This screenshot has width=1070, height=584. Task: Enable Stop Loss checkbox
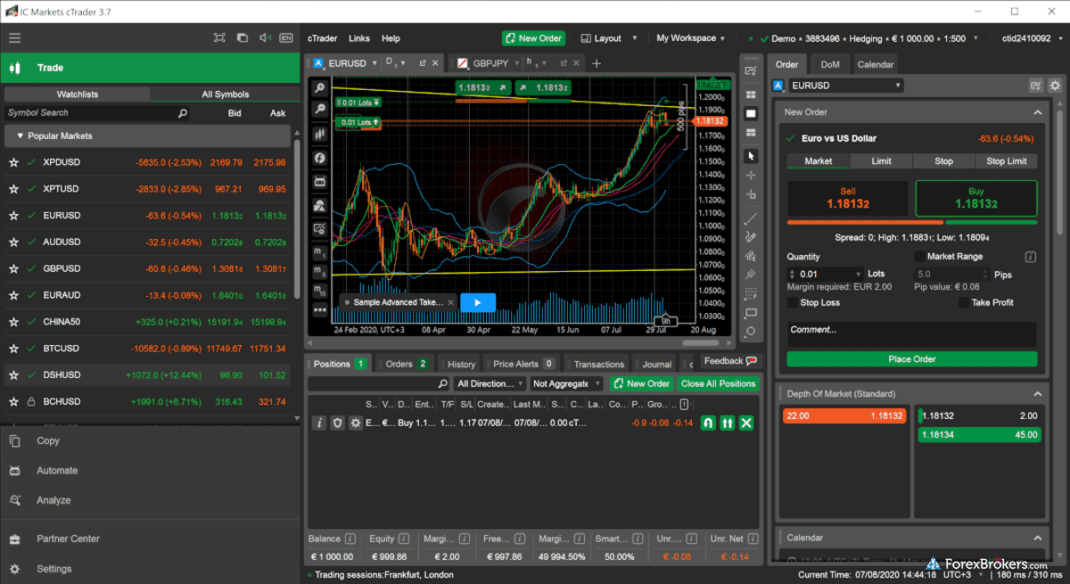793,303
